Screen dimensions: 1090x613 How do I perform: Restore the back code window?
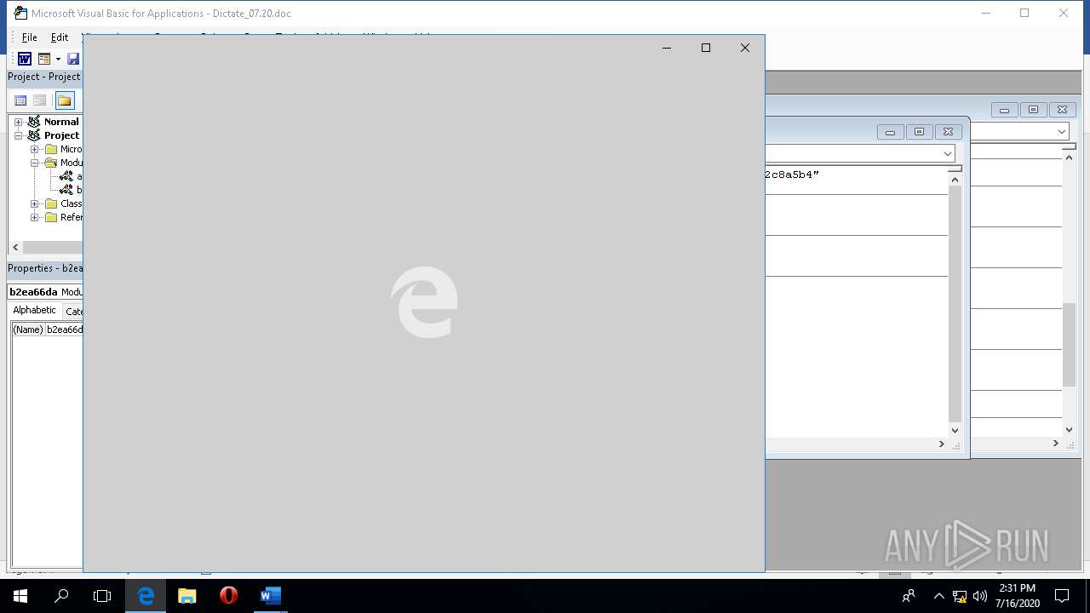1033,110
